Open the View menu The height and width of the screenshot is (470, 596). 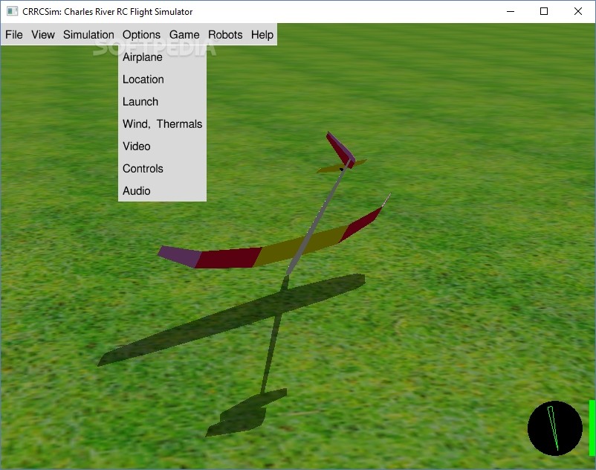43,35
